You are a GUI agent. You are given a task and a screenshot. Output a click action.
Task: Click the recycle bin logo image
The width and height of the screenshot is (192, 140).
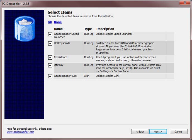pos(25,29)
